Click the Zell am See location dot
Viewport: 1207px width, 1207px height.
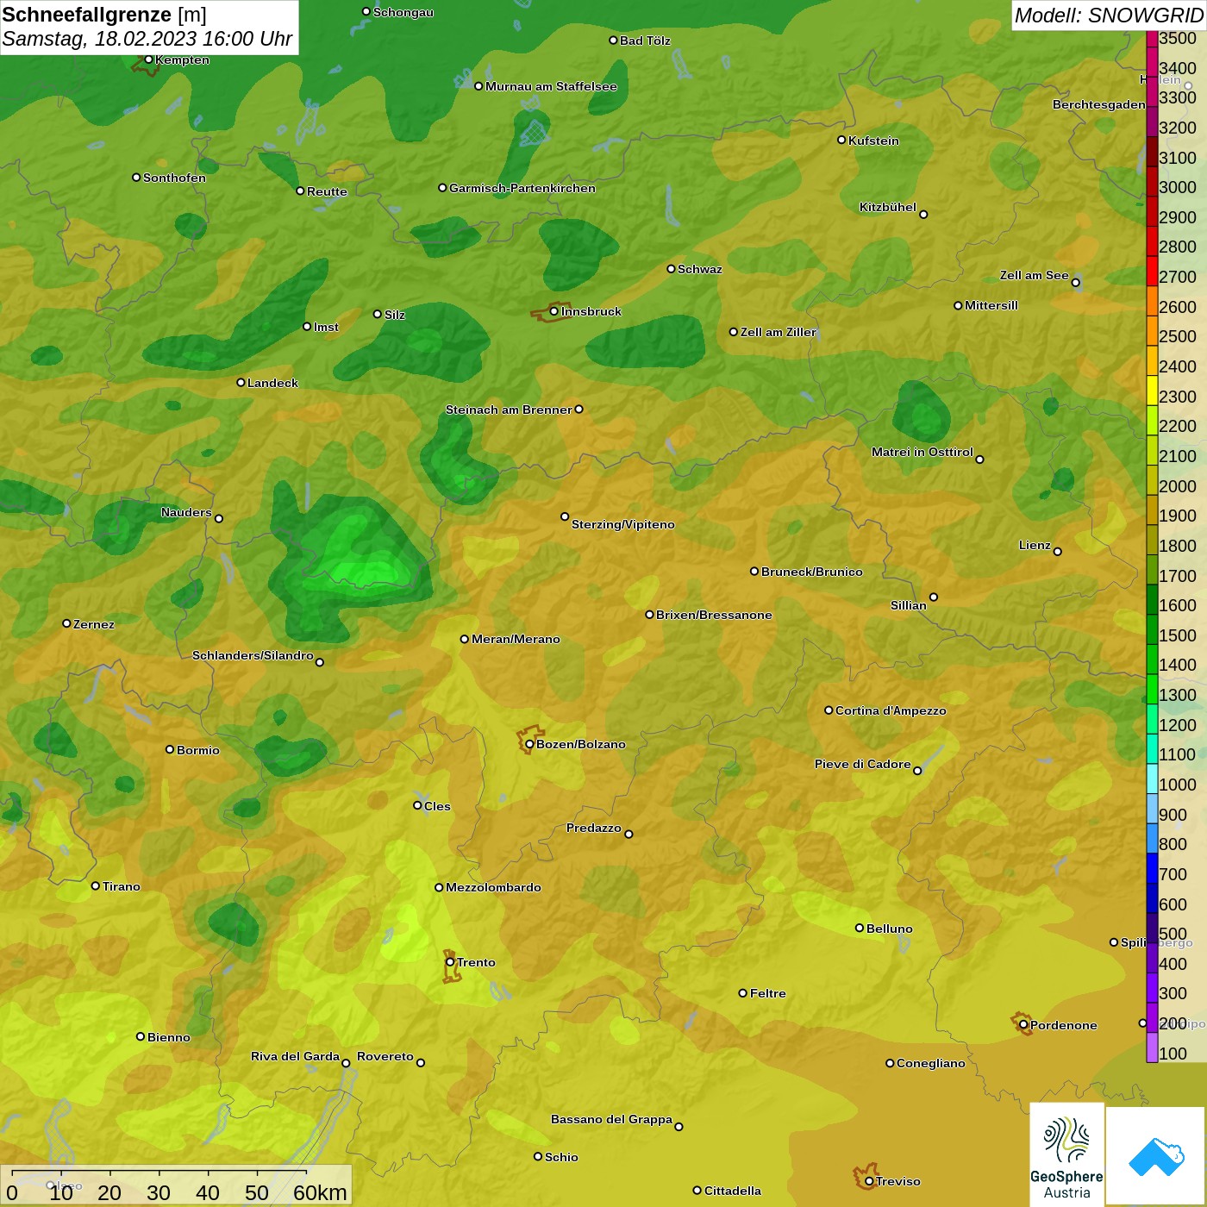click(1075, 282)
